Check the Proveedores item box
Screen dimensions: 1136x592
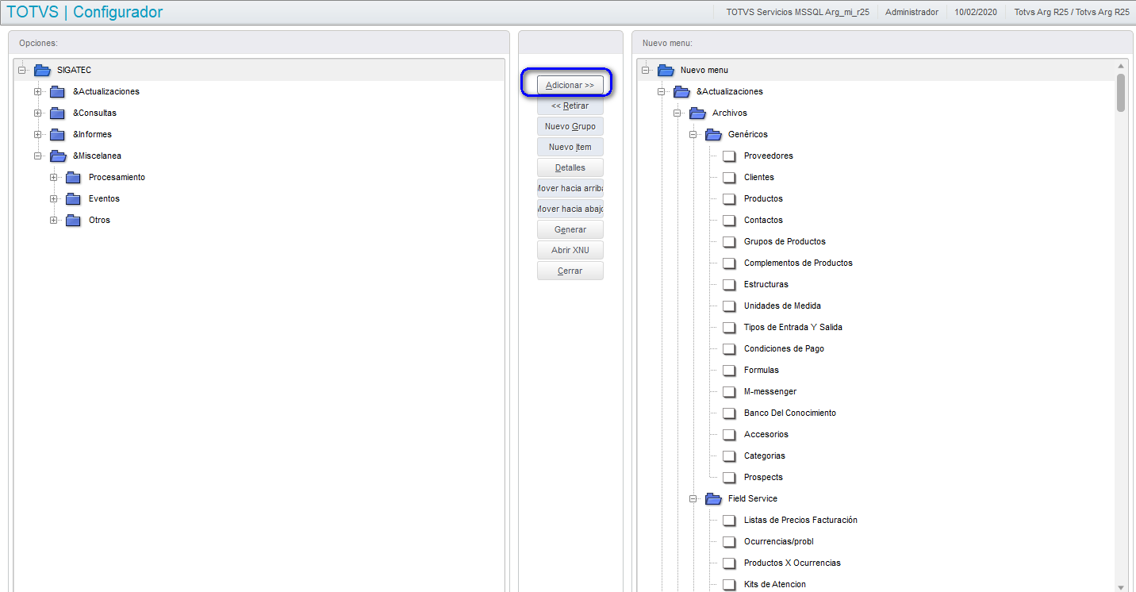pos(729,156)
